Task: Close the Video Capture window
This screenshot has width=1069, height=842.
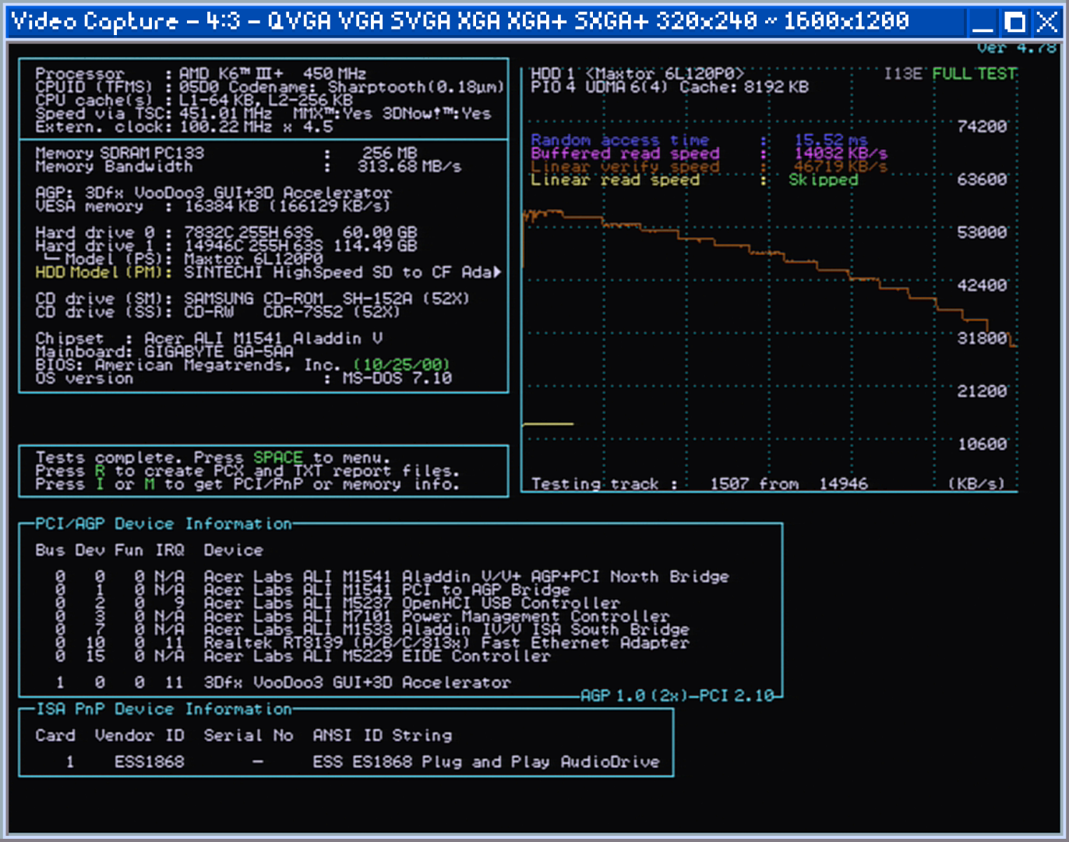Action: click(1046, 22)
